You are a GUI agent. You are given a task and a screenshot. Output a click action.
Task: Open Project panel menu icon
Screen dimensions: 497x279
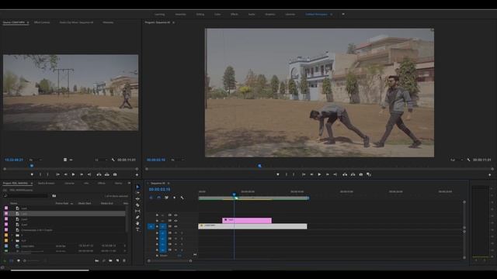click(x=31, y=183)
